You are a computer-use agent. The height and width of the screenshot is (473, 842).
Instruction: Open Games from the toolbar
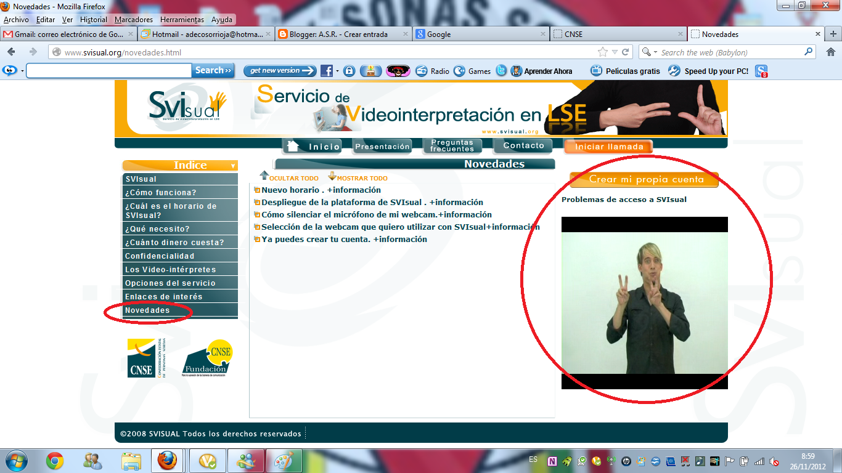(472, 71)
